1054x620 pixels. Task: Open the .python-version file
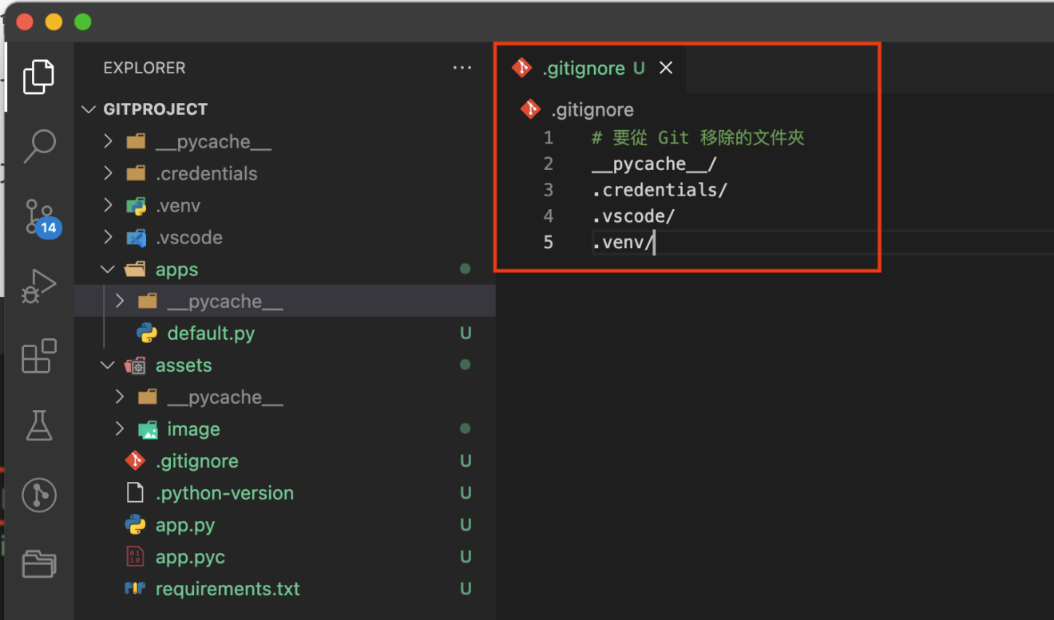coord(223,493)
